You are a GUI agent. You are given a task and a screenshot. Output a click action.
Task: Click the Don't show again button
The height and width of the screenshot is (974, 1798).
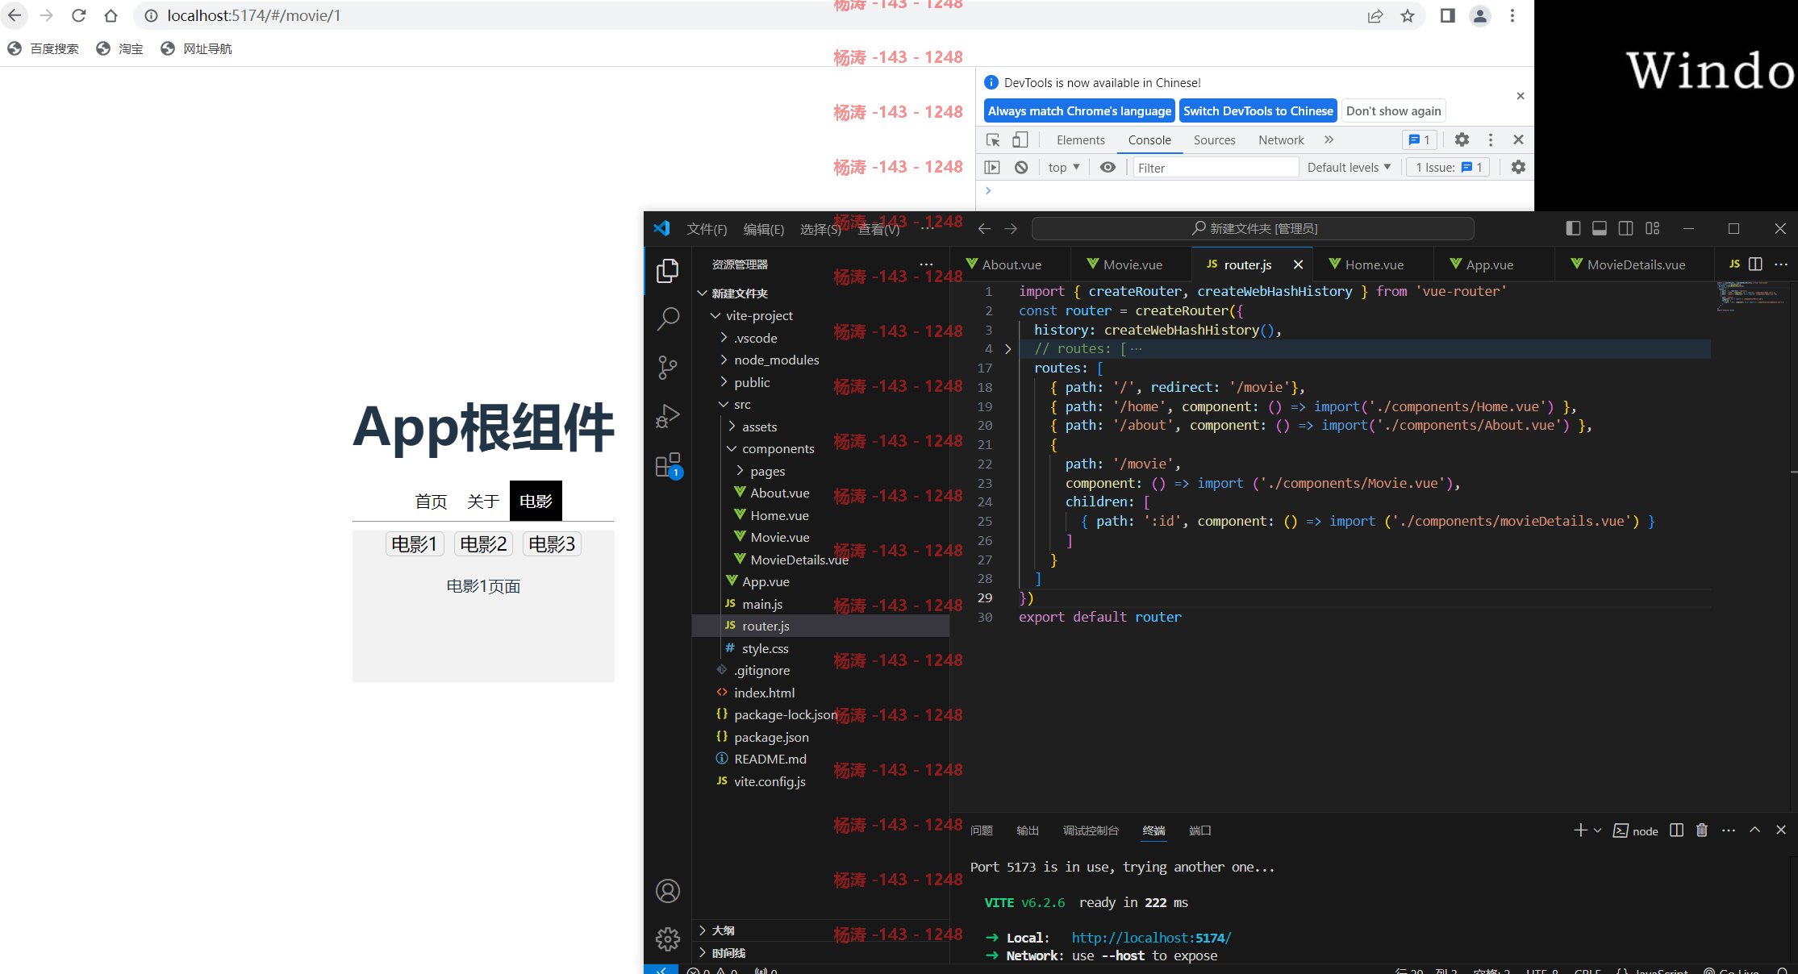(1393, 110)
